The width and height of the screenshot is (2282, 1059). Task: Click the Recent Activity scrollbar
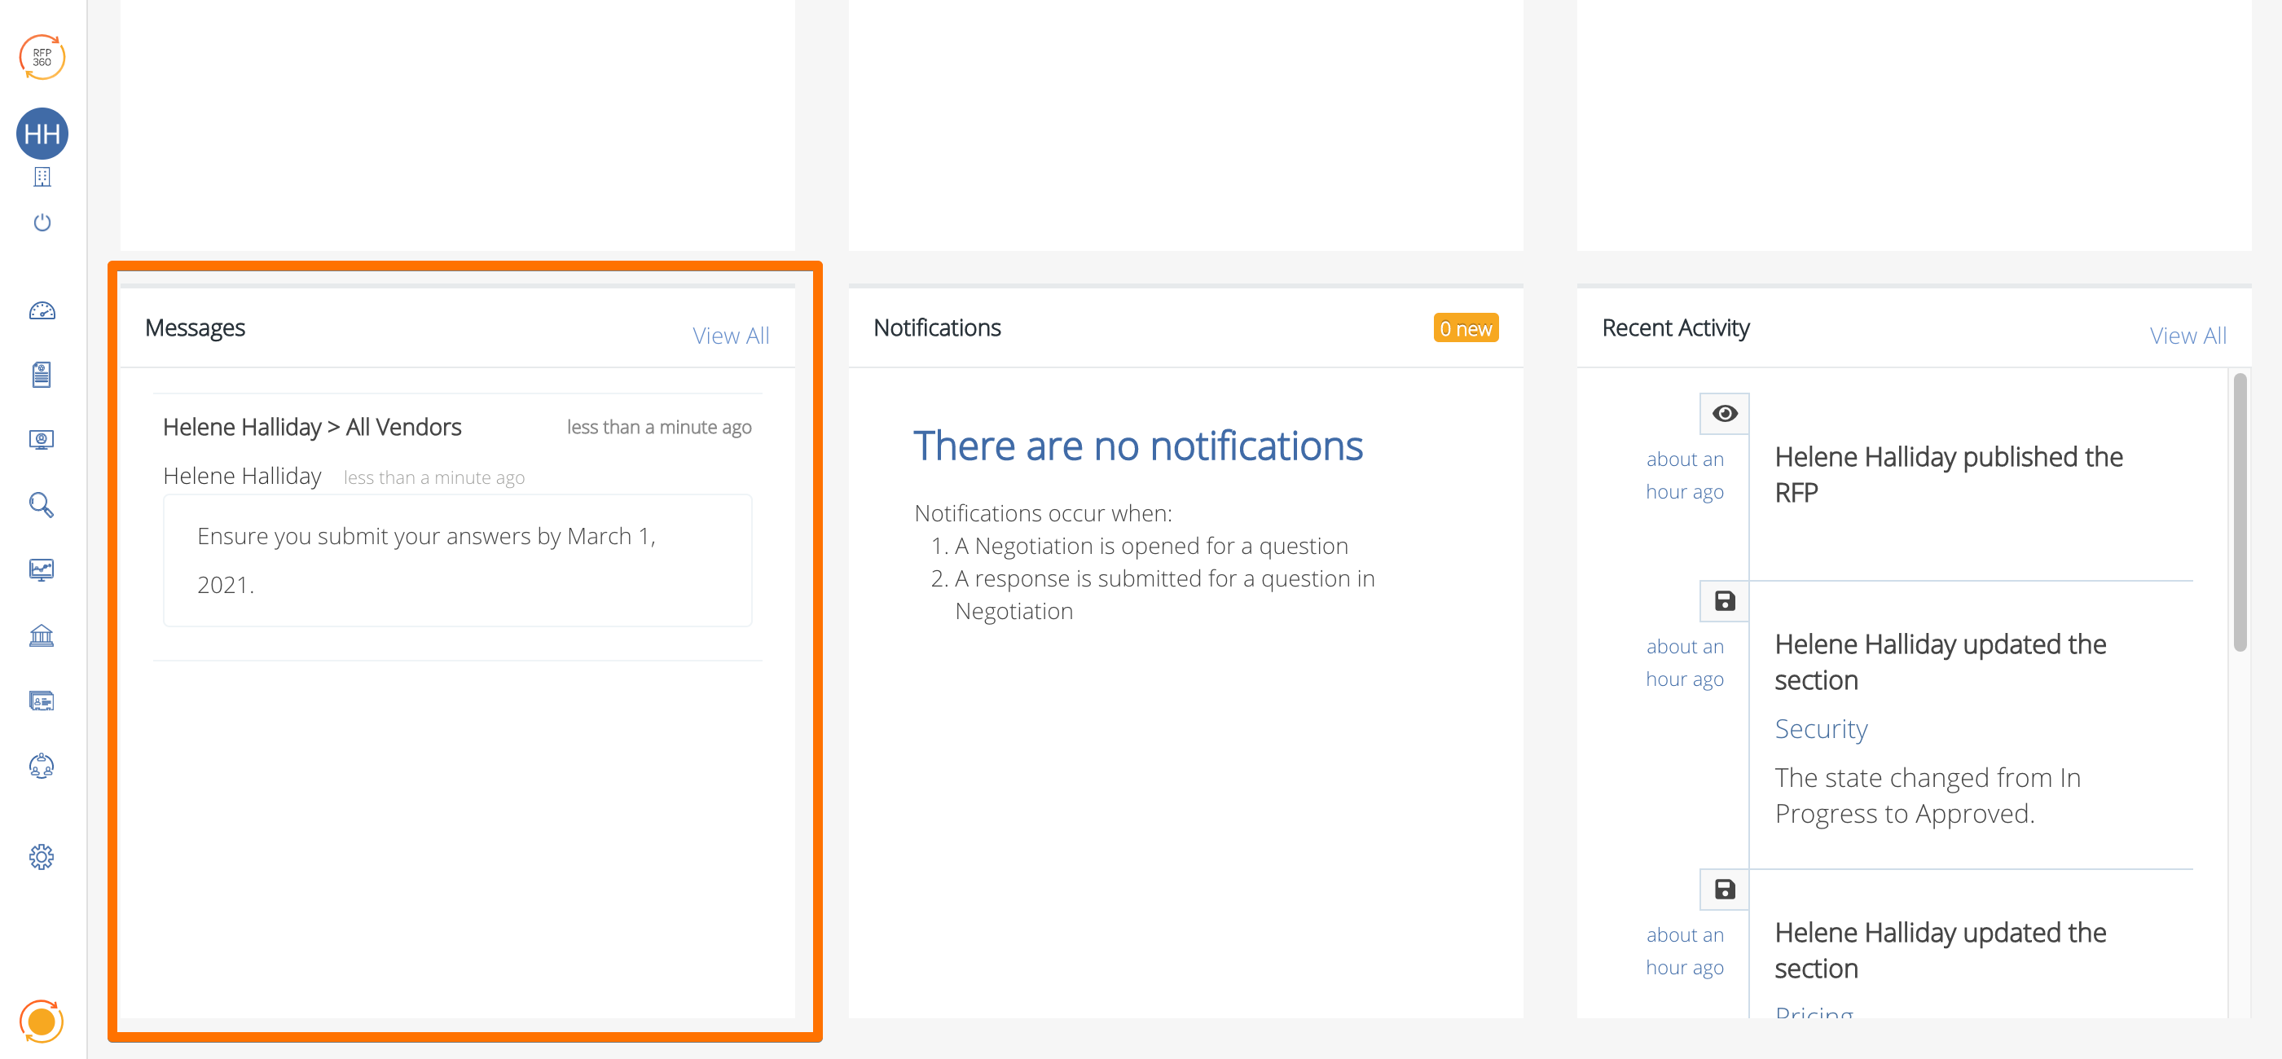(x=2239, y=513)
